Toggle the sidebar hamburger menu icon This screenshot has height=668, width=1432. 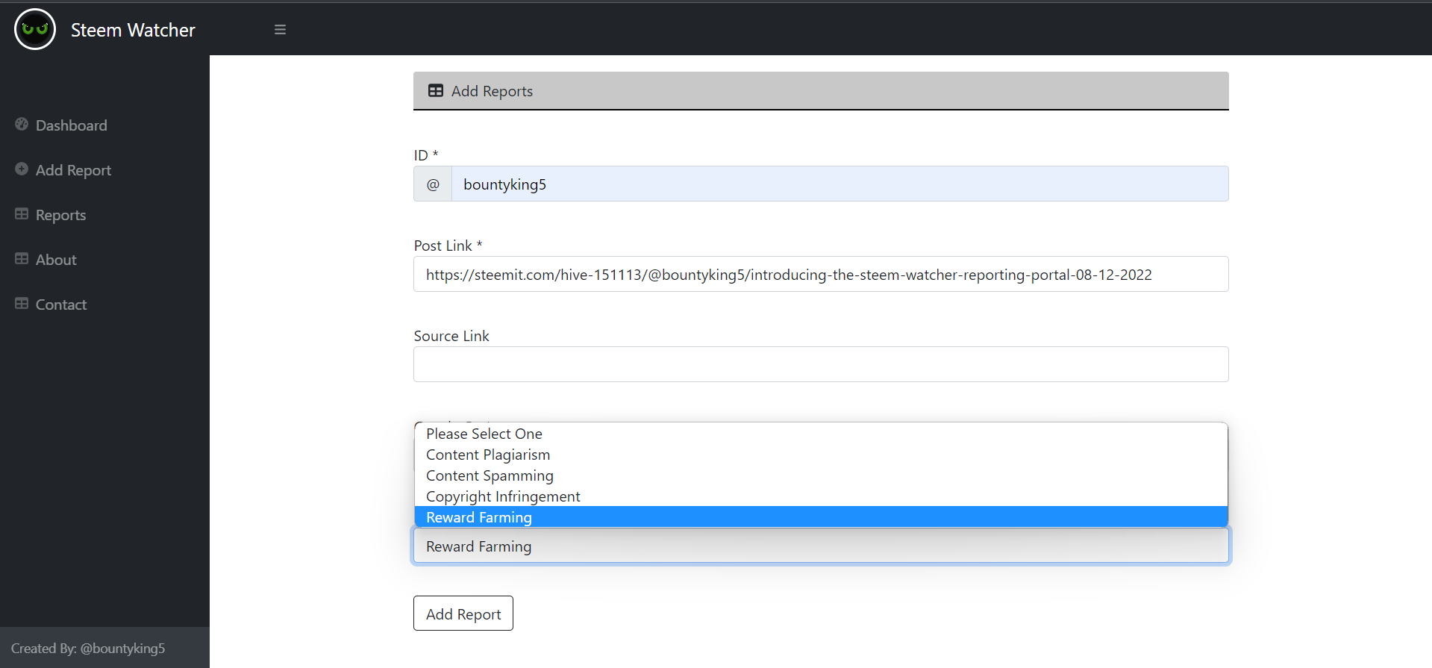[281, 30]
